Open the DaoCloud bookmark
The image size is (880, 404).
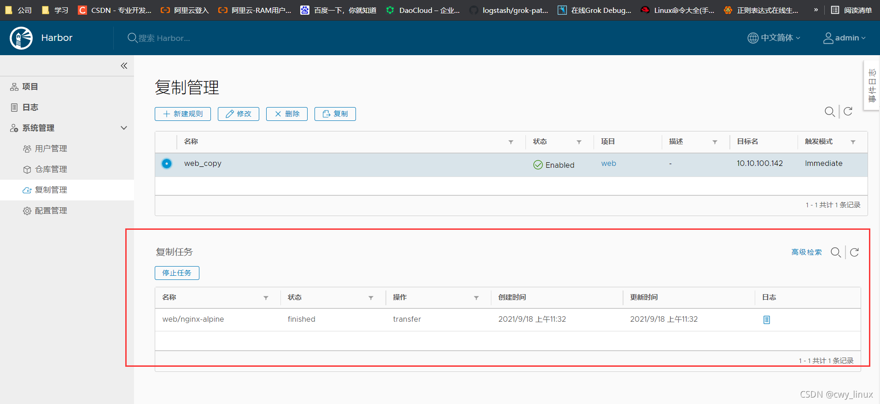[423, 10]
